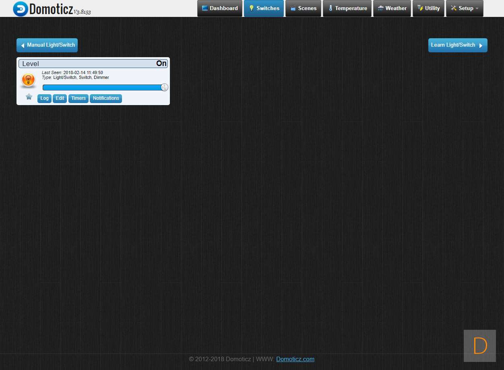Click the orange D icon in the bottom corner
504x370 pixels.
(x=479, y=346)
